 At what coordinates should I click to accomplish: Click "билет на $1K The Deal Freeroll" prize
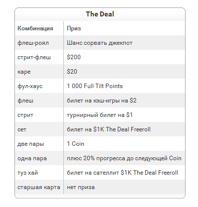(x=109, y=129)
